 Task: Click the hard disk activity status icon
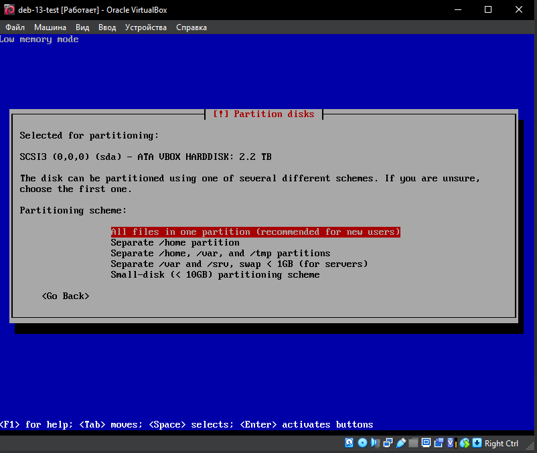click(349, 443)
